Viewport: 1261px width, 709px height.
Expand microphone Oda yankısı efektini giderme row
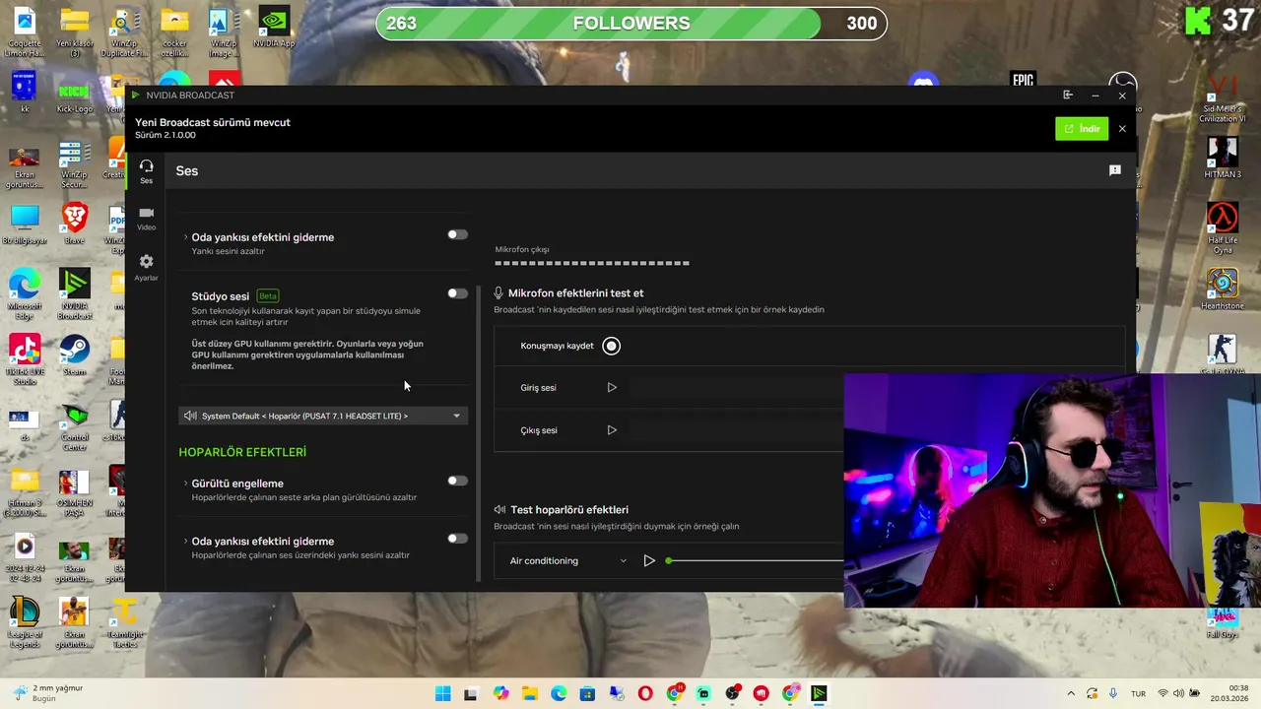(185, 237)
